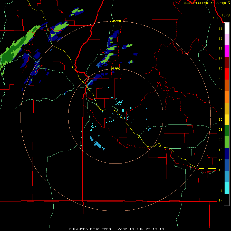231x231 pixels.
Task: Click the white 66 kft legend color swatch
Action: pyautogui.click(x=227, y=28)
